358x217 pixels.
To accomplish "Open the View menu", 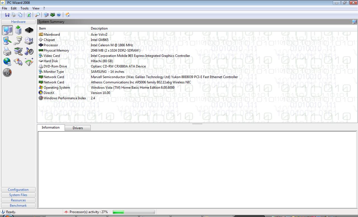I will point(36,8).
